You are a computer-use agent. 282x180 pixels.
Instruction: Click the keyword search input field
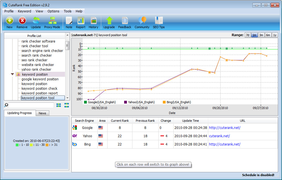31,105
